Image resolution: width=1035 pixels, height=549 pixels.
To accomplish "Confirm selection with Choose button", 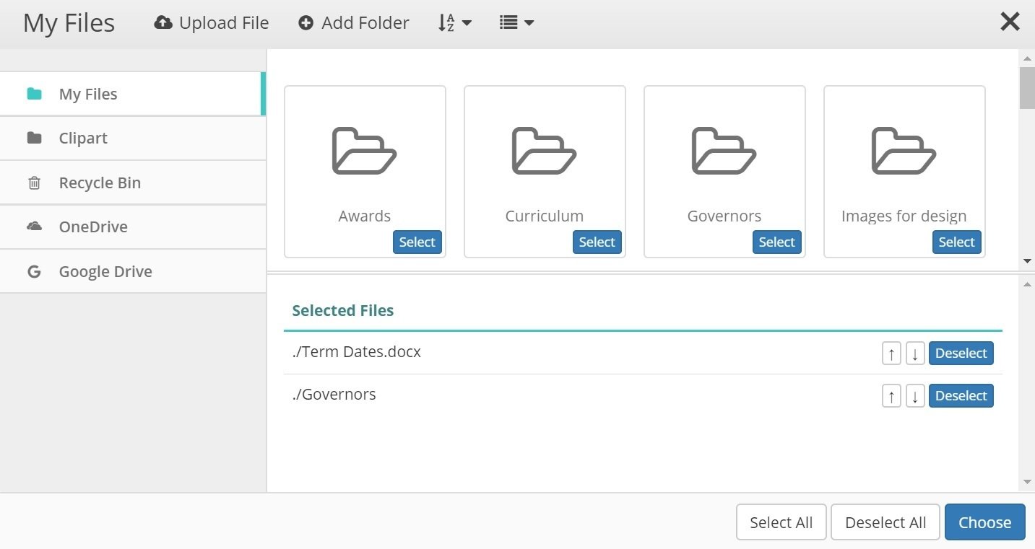I will pos(985,522).
